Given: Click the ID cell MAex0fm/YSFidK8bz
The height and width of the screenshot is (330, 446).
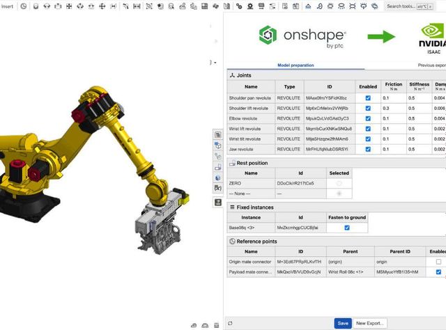Looking at the screenshot, I should pos(330,98).
